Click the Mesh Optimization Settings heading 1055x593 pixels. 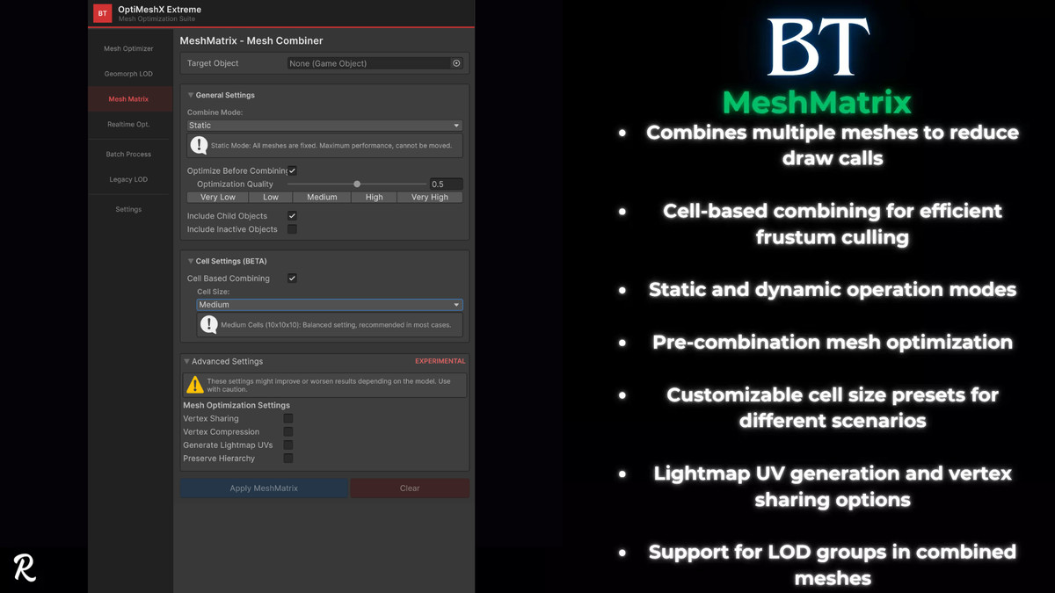236,405
